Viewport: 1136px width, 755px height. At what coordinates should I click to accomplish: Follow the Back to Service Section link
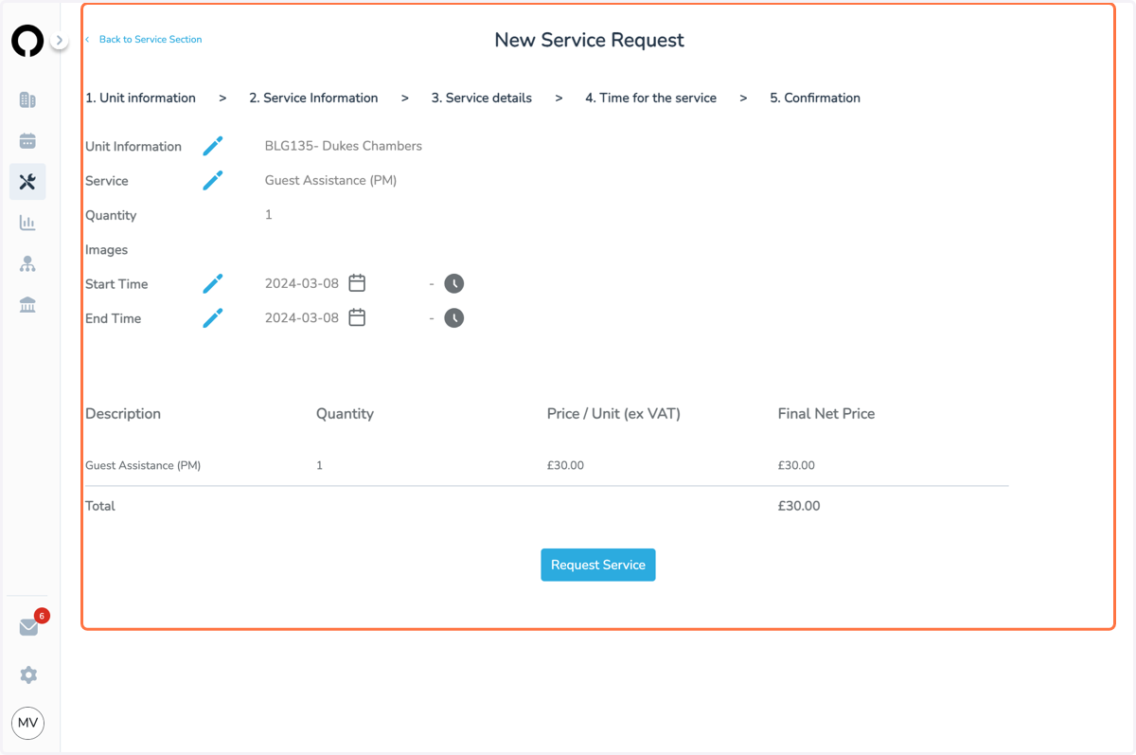click(150, 39)
